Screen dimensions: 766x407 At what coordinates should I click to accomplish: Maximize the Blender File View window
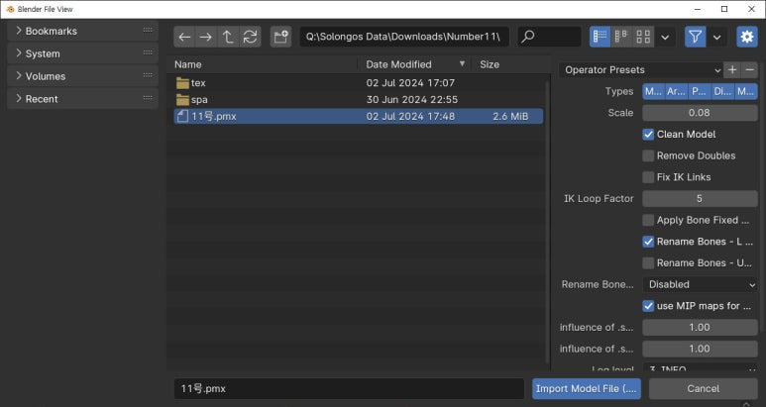[724, 9]
